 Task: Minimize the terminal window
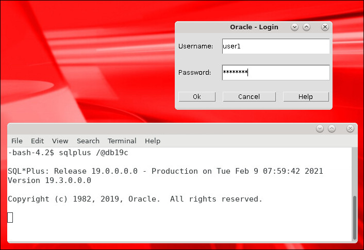tap(320, 128)
